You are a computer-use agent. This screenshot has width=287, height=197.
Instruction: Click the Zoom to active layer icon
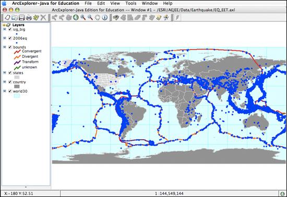click(69, 18)
